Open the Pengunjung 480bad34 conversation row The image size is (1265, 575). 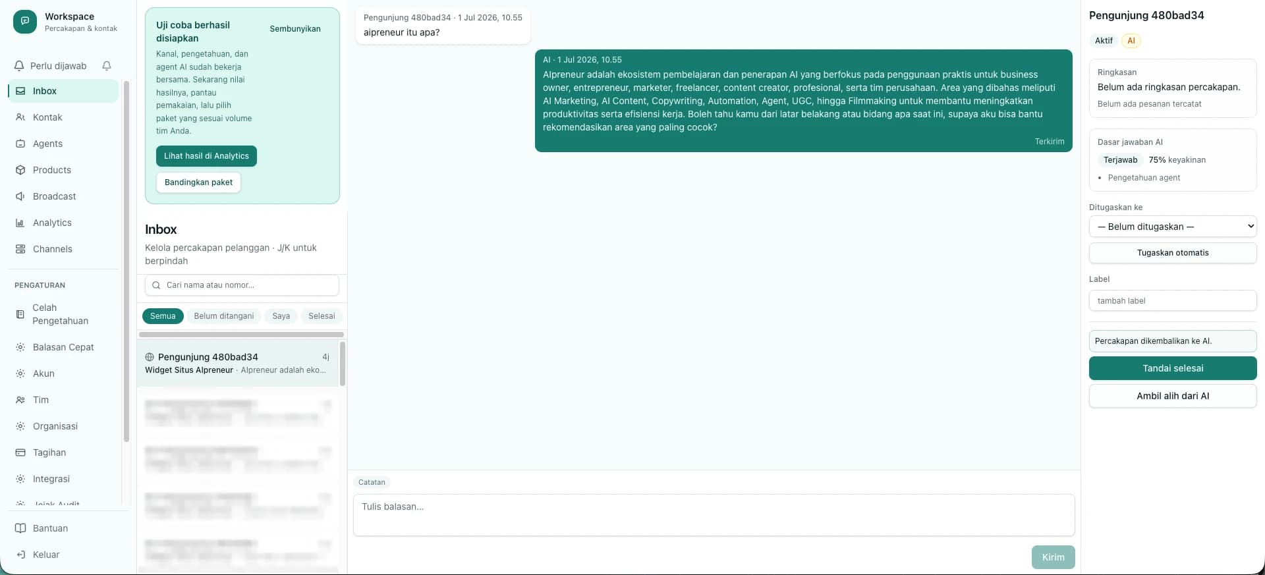tap(238, 363)
